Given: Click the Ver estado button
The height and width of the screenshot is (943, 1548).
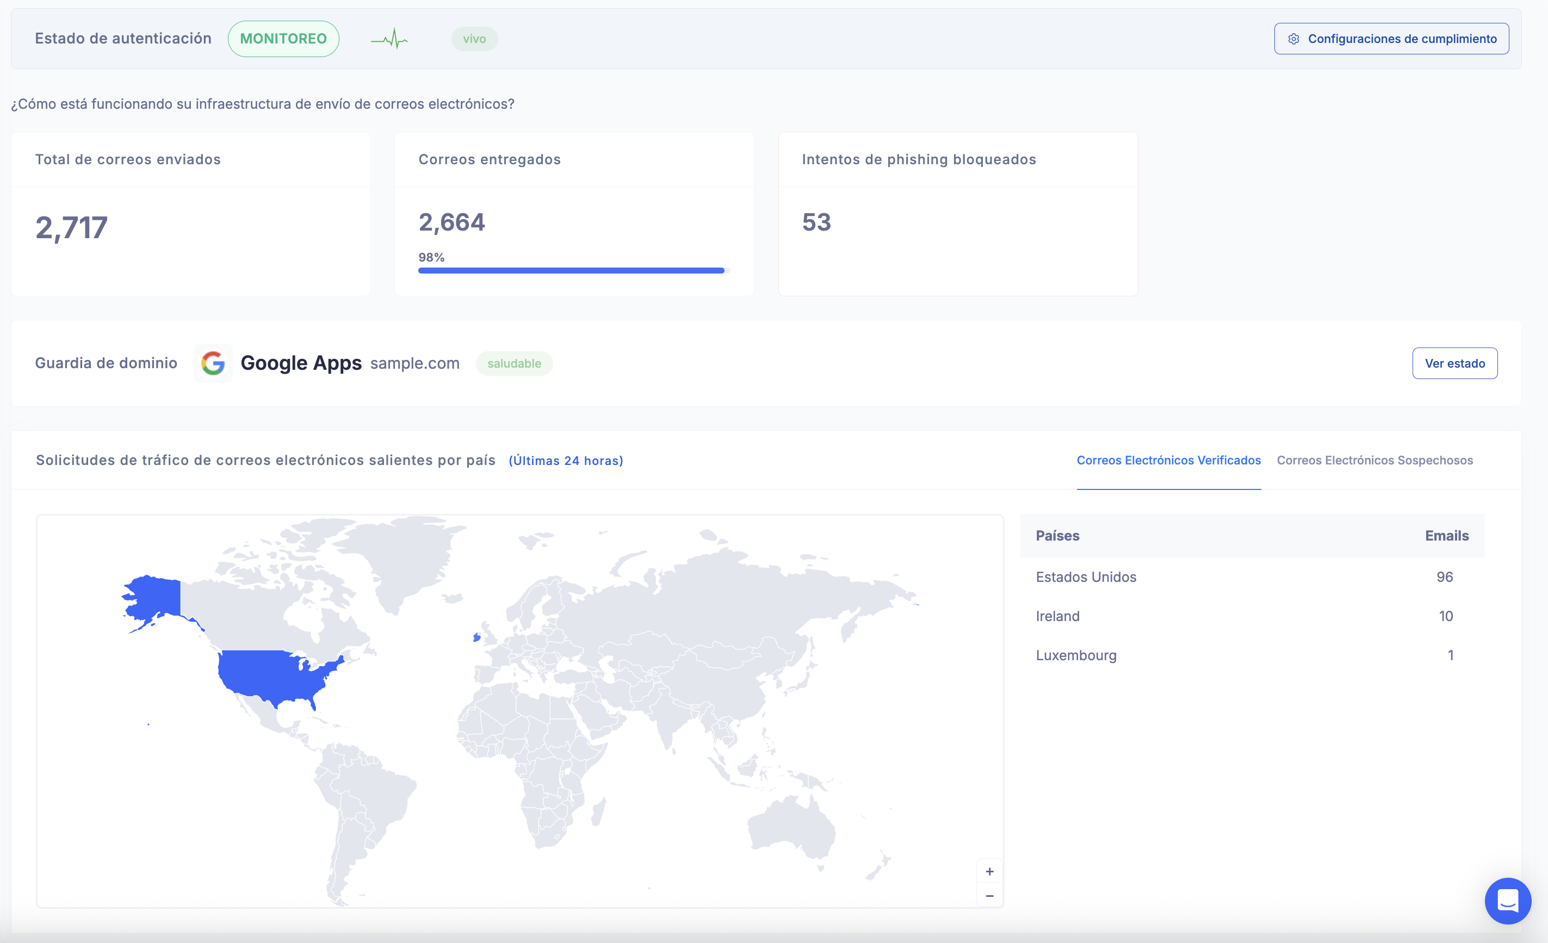Looking at the screenshot, I should point(1454,363).
